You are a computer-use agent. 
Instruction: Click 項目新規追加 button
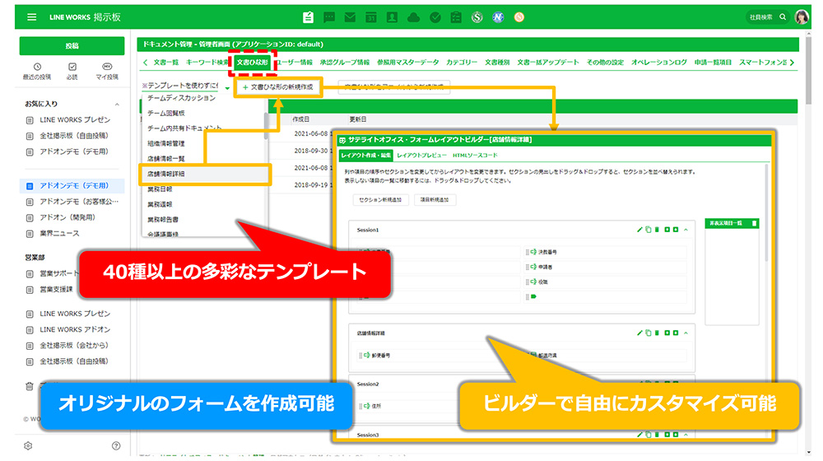tap(435, 200)
